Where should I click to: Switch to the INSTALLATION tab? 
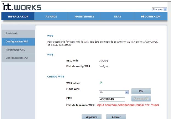pyautogui.click(x=18, y=16)
